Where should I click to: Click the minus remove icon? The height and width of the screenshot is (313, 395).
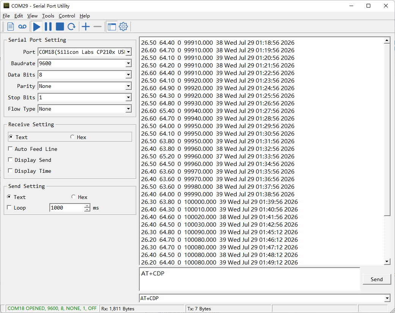coord(97,27)
